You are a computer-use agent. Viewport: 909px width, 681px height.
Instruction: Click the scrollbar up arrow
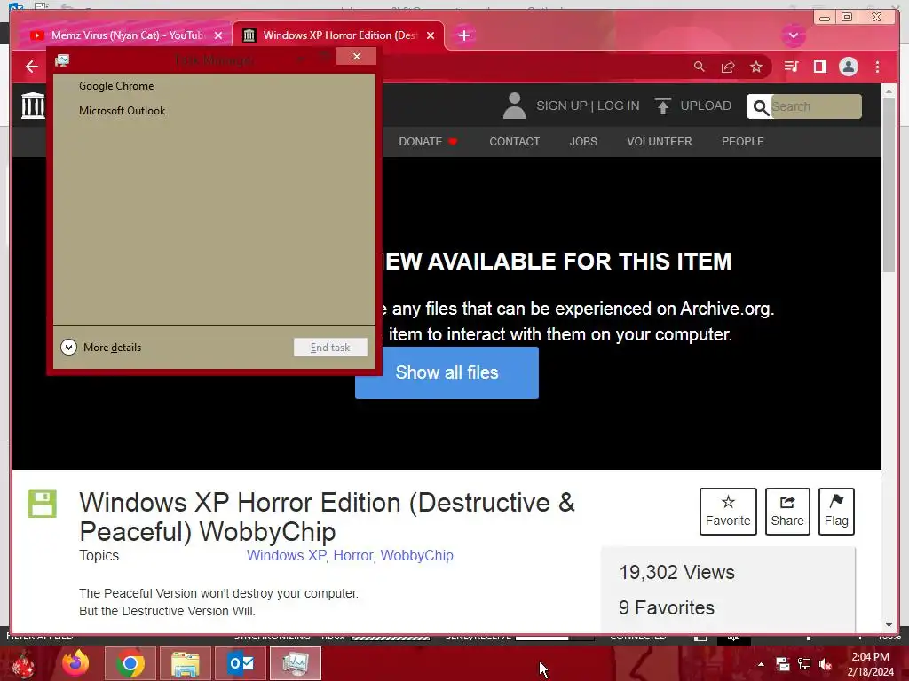(889, 91)
